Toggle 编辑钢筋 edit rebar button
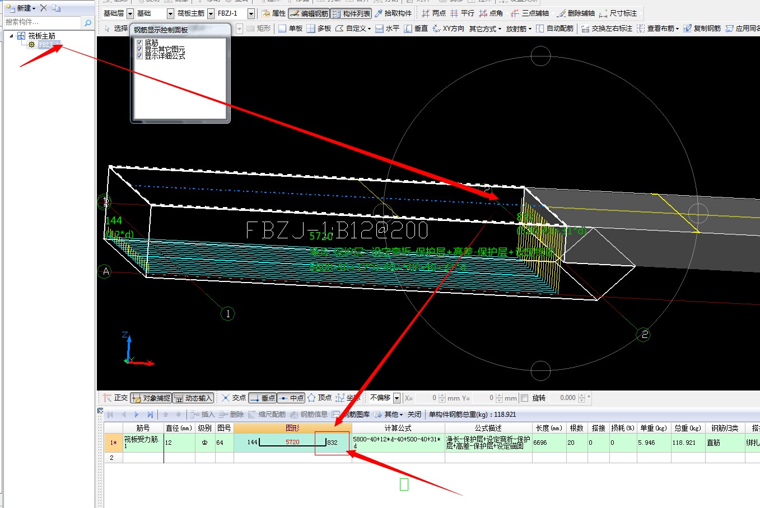 pos(309,13)
